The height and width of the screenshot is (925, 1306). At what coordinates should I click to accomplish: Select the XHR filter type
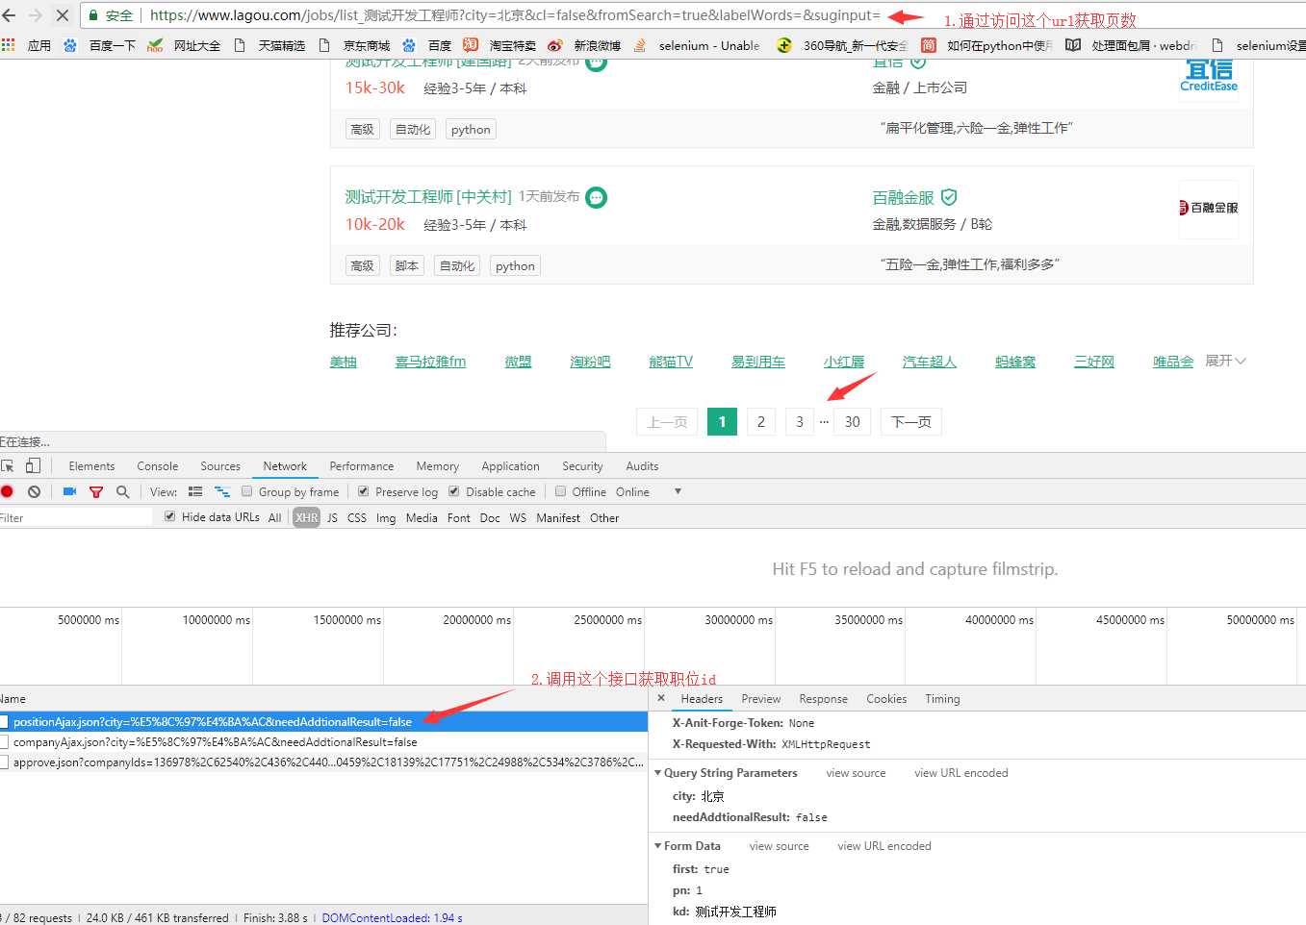[x=307, y=517]
